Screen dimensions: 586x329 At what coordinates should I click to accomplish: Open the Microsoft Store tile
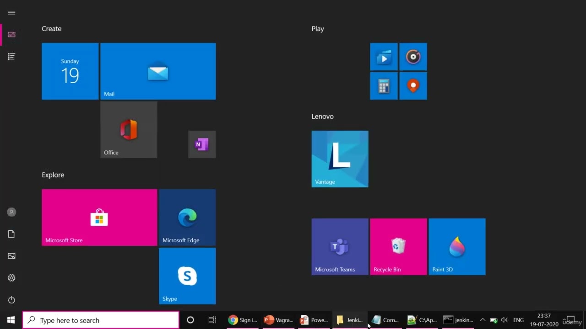tap(99, 218)
